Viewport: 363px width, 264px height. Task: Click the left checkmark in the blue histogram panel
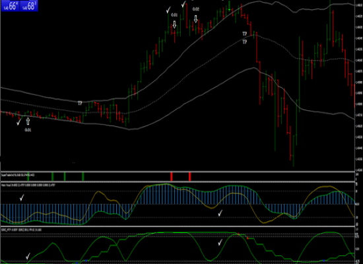[22, 197]
